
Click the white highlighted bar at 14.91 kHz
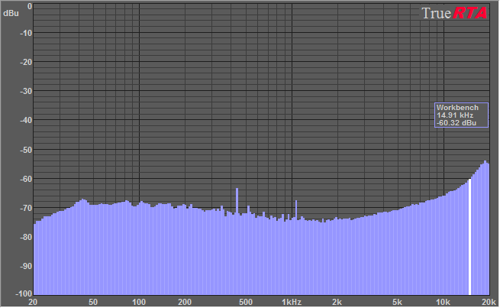point(469,237)
